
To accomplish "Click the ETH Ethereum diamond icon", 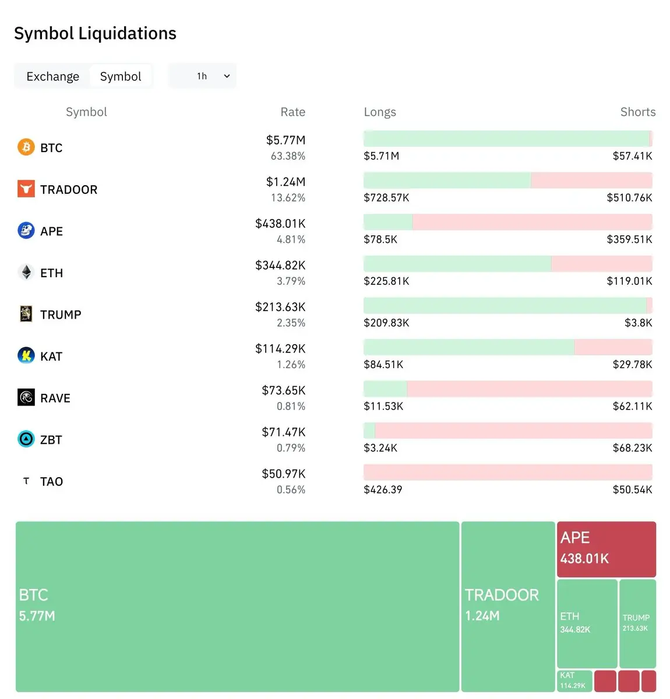I will (26, 273).
